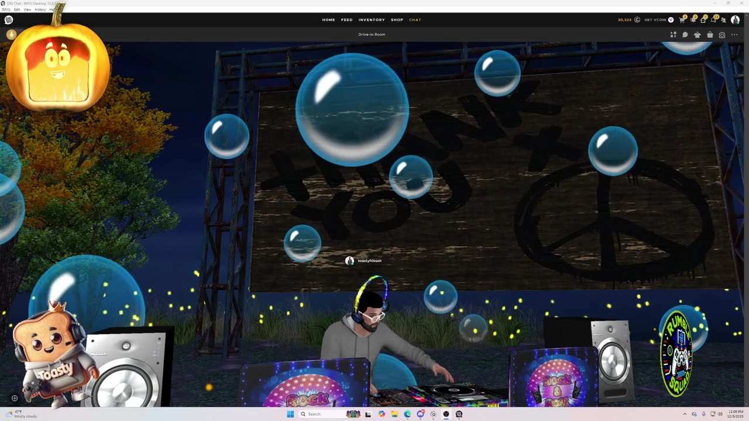Click the gold avatar figure icon
The width and height of the screenshot is (749, 421).
[11, 34]
